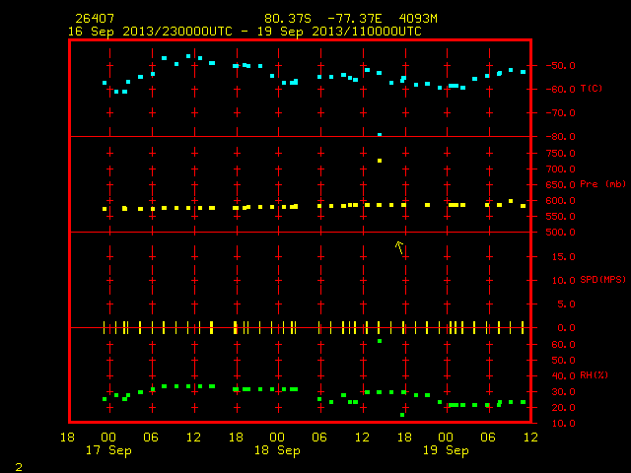Select the outlier cyan temperature point near -80

380,135
